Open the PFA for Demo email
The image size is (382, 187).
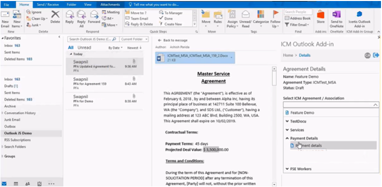104,101
